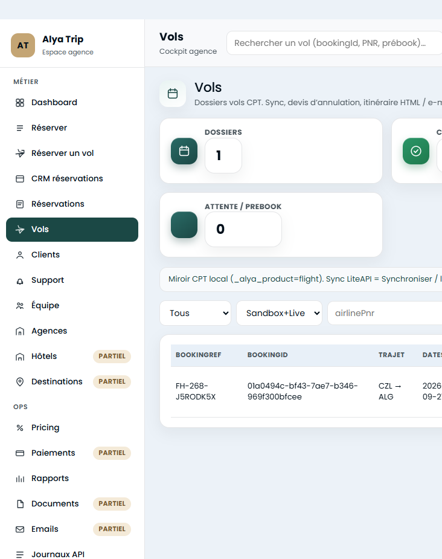Click the Réservations document icon
Image resolution: width=442 pixels, height=559 pixels.
20,204
